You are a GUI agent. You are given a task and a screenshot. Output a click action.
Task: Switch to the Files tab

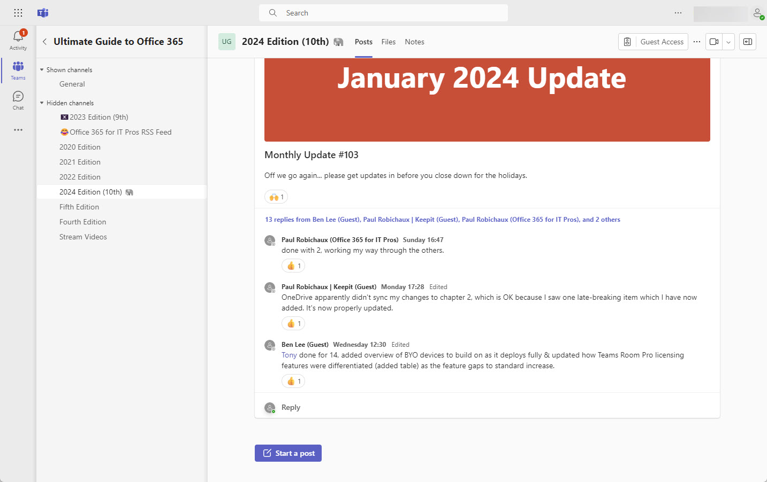tap(388, 41)
